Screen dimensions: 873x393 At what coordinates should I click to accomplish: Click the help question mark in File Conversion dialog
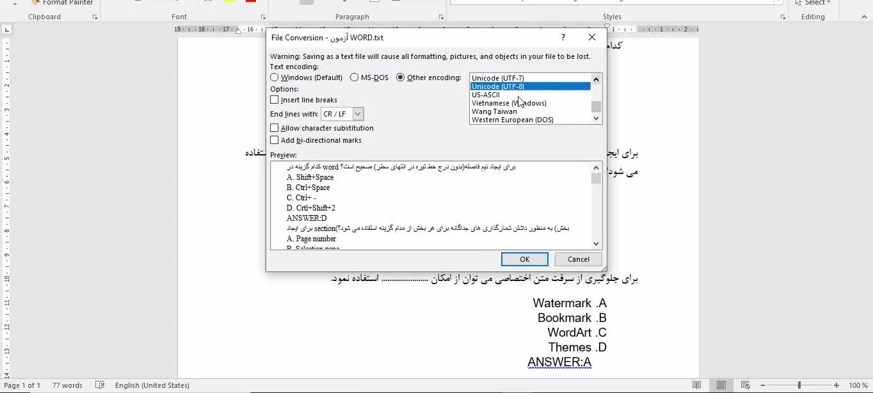[563, 38]
